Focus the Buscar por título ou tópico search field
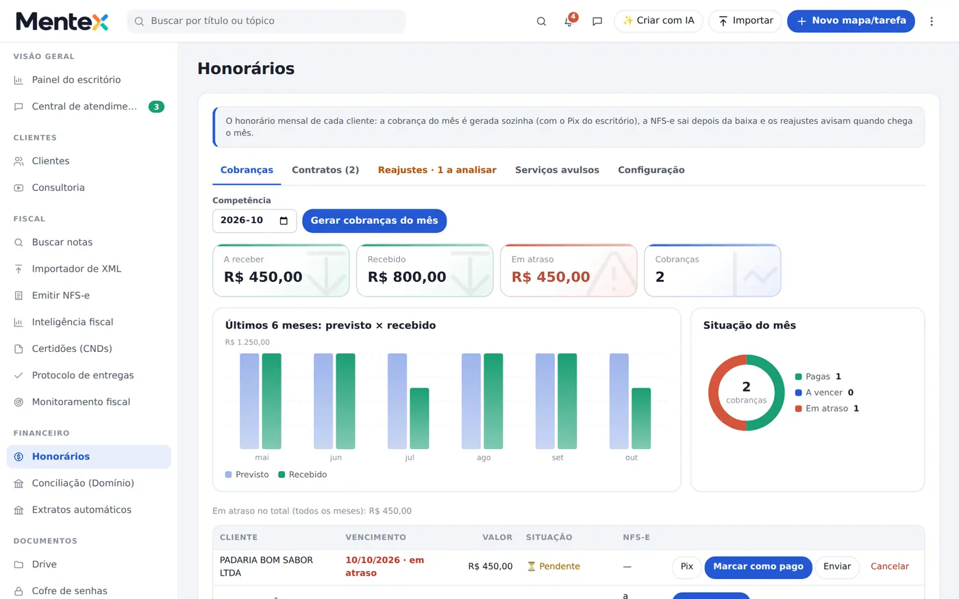Image resolution: width=959 pixels, height=599 pixels. pyautogui.click(x=266, y=21)
